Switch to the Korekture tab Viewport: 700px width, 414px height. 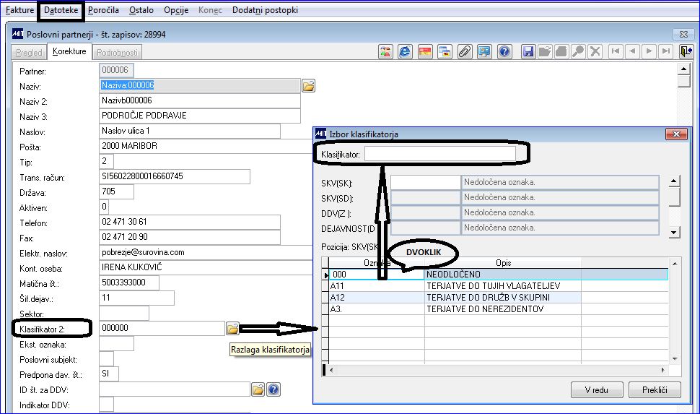pos(69,51)
